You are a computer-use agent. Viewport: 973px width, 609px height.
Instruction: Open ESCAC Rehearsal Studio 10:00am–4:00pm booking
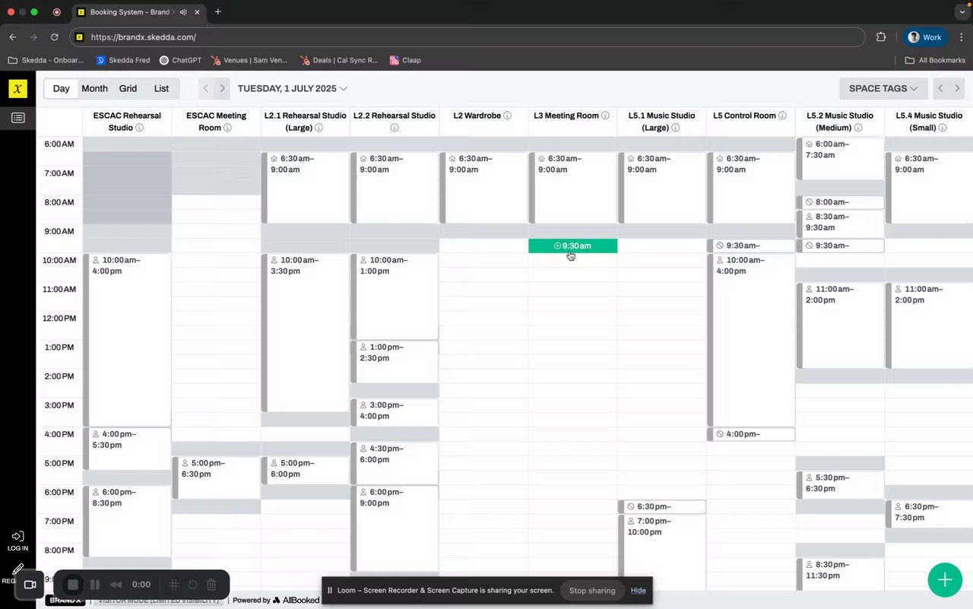127,340
